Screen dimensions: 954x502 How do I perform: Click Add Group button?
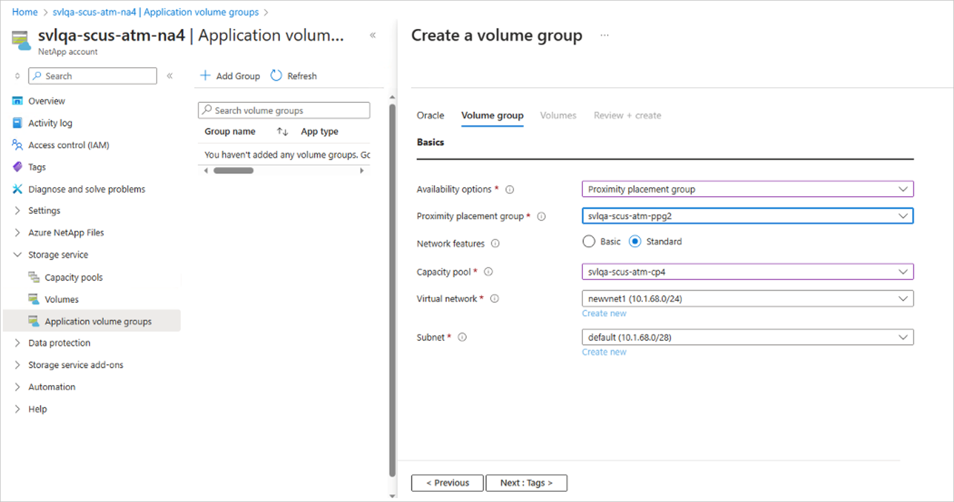click(x=230, y=76)
